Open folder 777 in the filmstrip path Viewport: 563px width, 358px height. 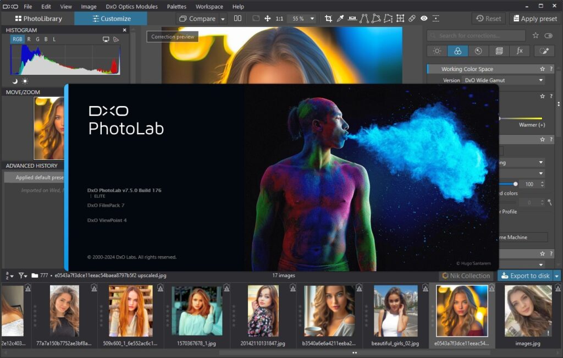(x=40, y=276)
